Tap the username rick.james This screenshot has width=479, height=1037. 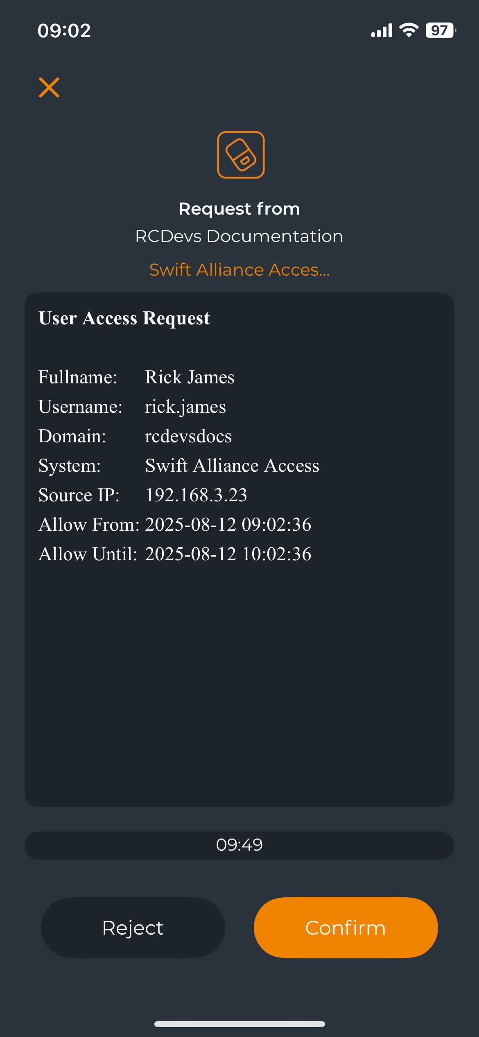185,407
